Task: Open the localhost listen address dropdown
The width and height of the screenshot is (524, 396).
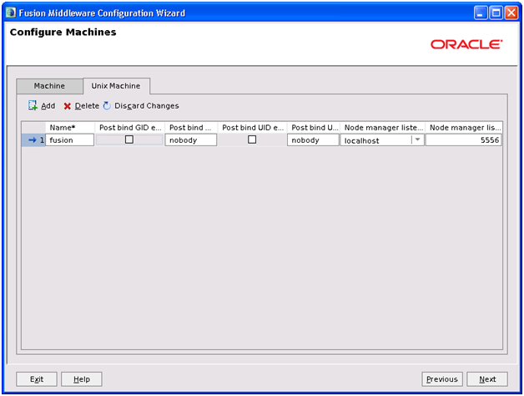Action: [417, 140]
